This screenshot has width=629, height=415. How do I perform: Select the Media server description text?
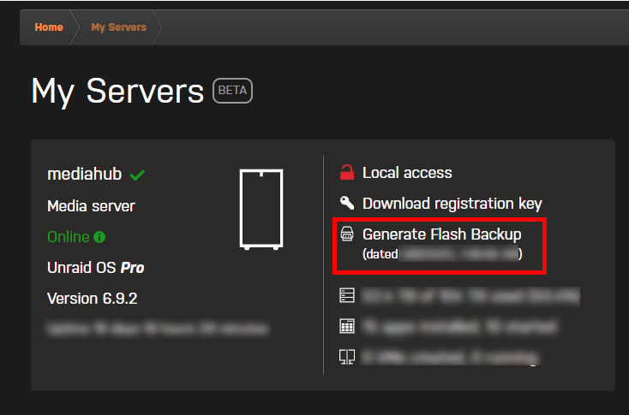click(91, 206)
